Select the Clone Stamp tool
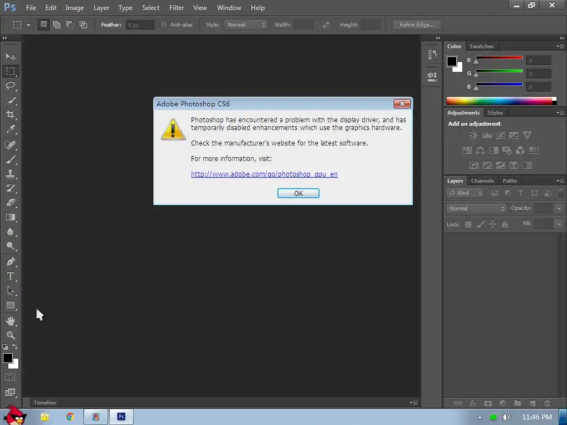567x425 pixels. pos(11,174)
